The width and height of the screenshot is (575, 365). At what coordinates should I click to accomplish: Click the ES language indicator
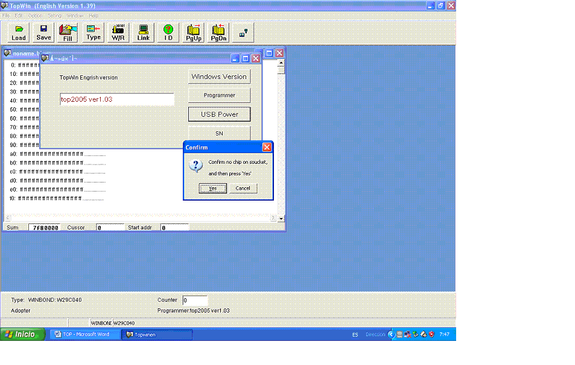(x=355, y=335)
